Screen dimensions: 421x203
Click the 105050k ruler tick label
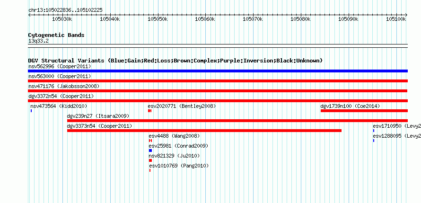[x=158, y=19]
